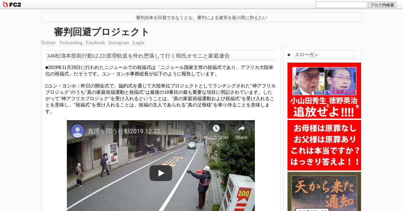Open the Twitcasting menu link
The width and height of the screenshot is (403, 211).
71,43
